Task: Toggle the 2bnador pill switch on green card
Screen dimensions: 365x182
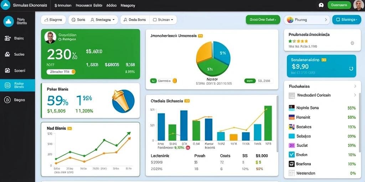Action: click(61, 72)
